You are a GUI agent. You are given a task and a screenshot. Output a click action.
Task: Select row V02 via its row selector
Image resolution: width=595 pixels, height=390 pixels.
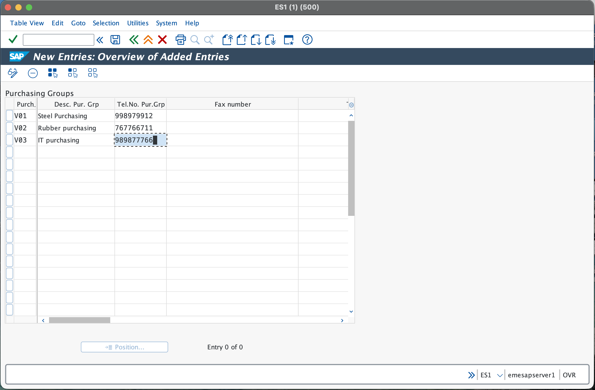point(9,128)
